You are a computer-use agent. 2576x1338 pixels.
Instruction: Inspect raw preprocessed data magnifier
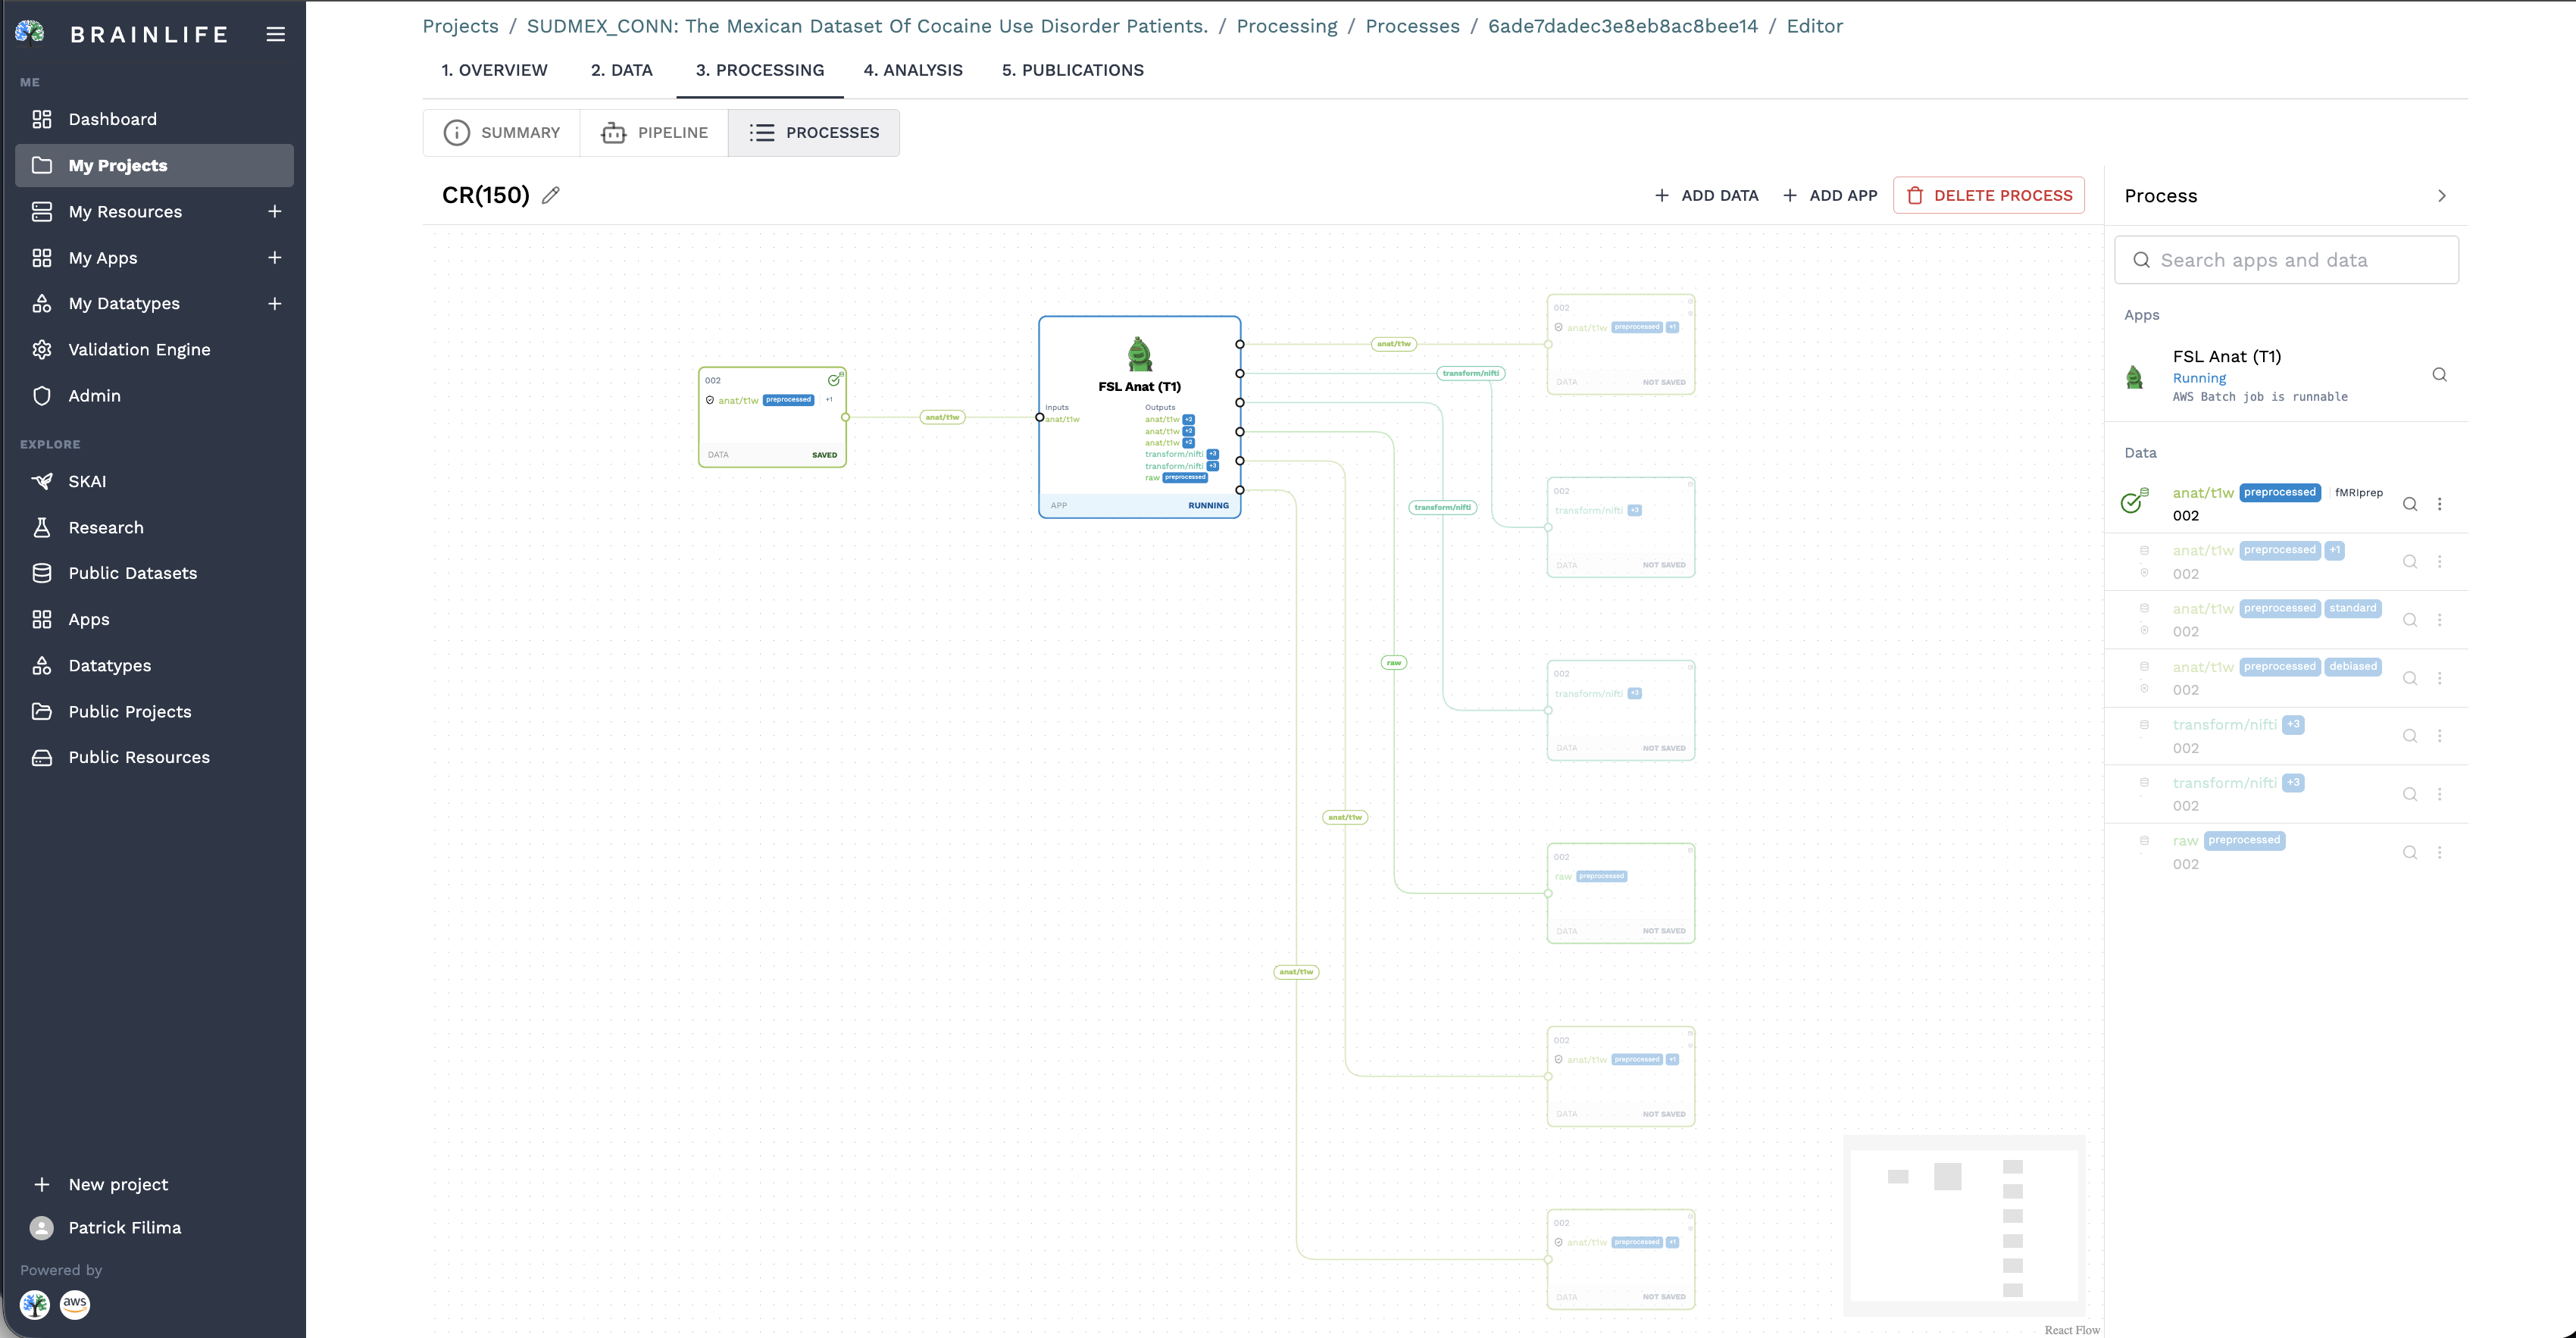tap(2410, 852)
